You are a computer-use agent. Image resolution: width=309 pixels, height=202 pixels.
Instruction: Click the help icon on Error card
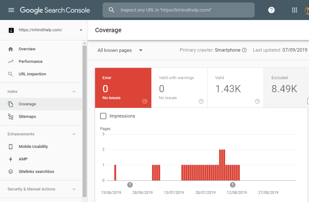[x=145, y=101]
